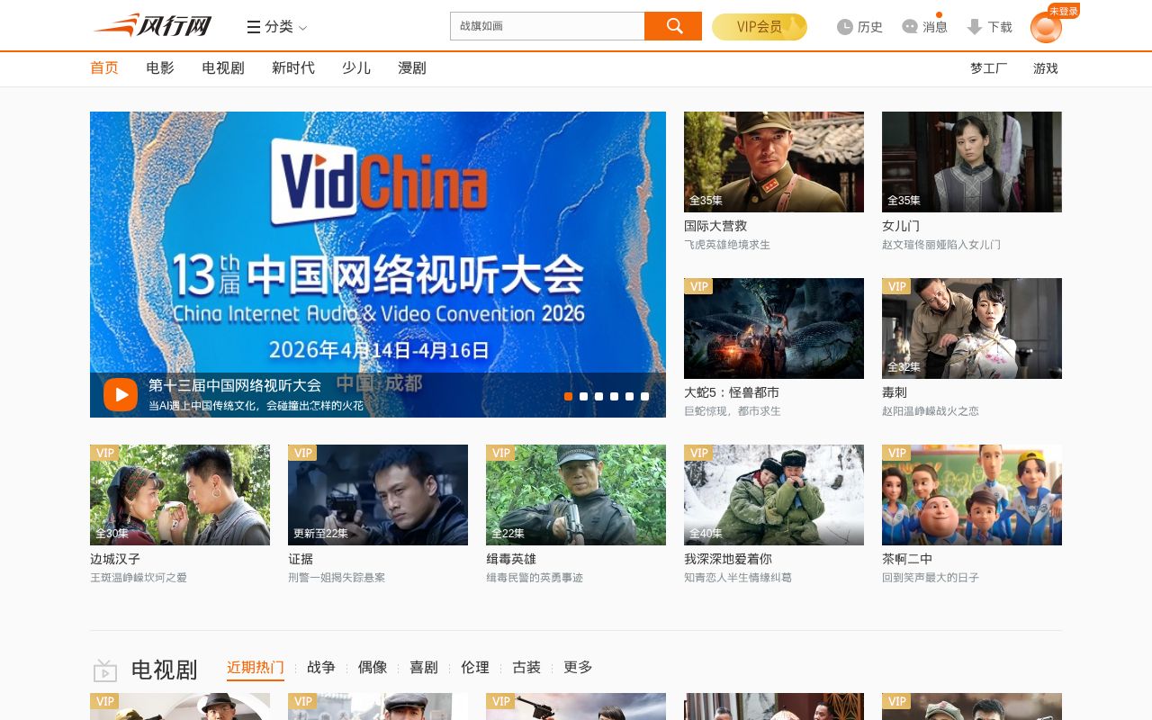Click the VIP badge on 大蛇5 thumbnail

tap(698, 286)
